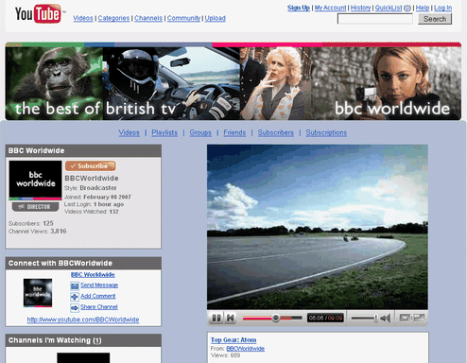
Task: Click the Add Comment link
Action: pos(98,296)
